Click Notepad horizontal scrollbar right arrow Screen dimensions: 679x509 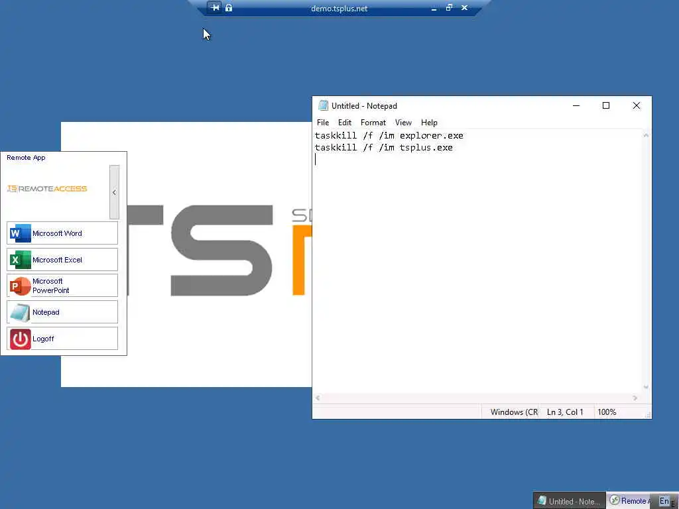point(635,398)
